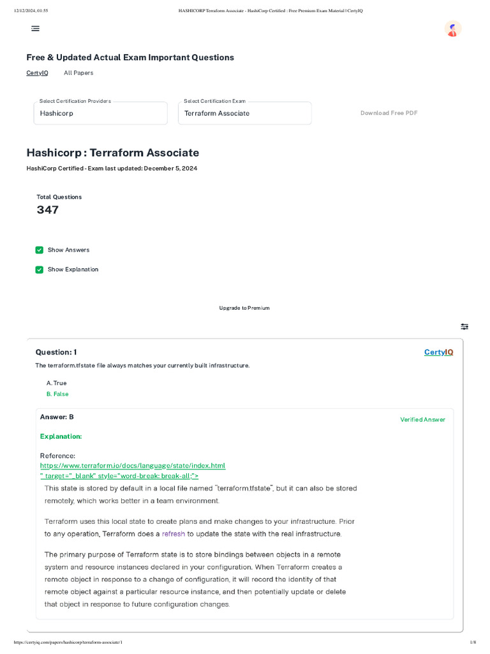The height and width of the screenshot is (654, 490).
Task: Open the All Papers breadcrumb
Action: pyautogui.click(x=78, y=73)
